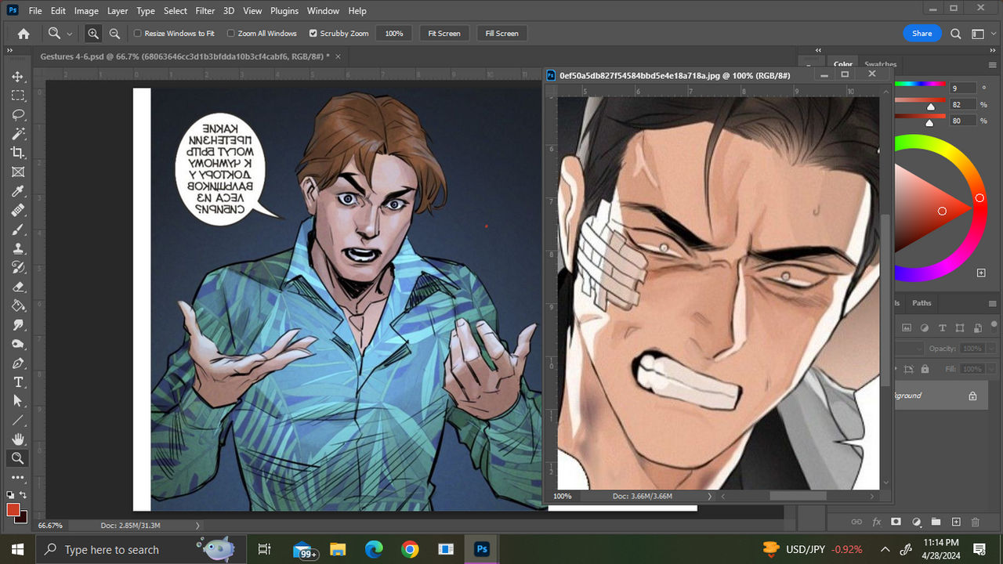Select the Eraser tool
This screenshot has height=564, width=1003.
click(x=18, y=287)
